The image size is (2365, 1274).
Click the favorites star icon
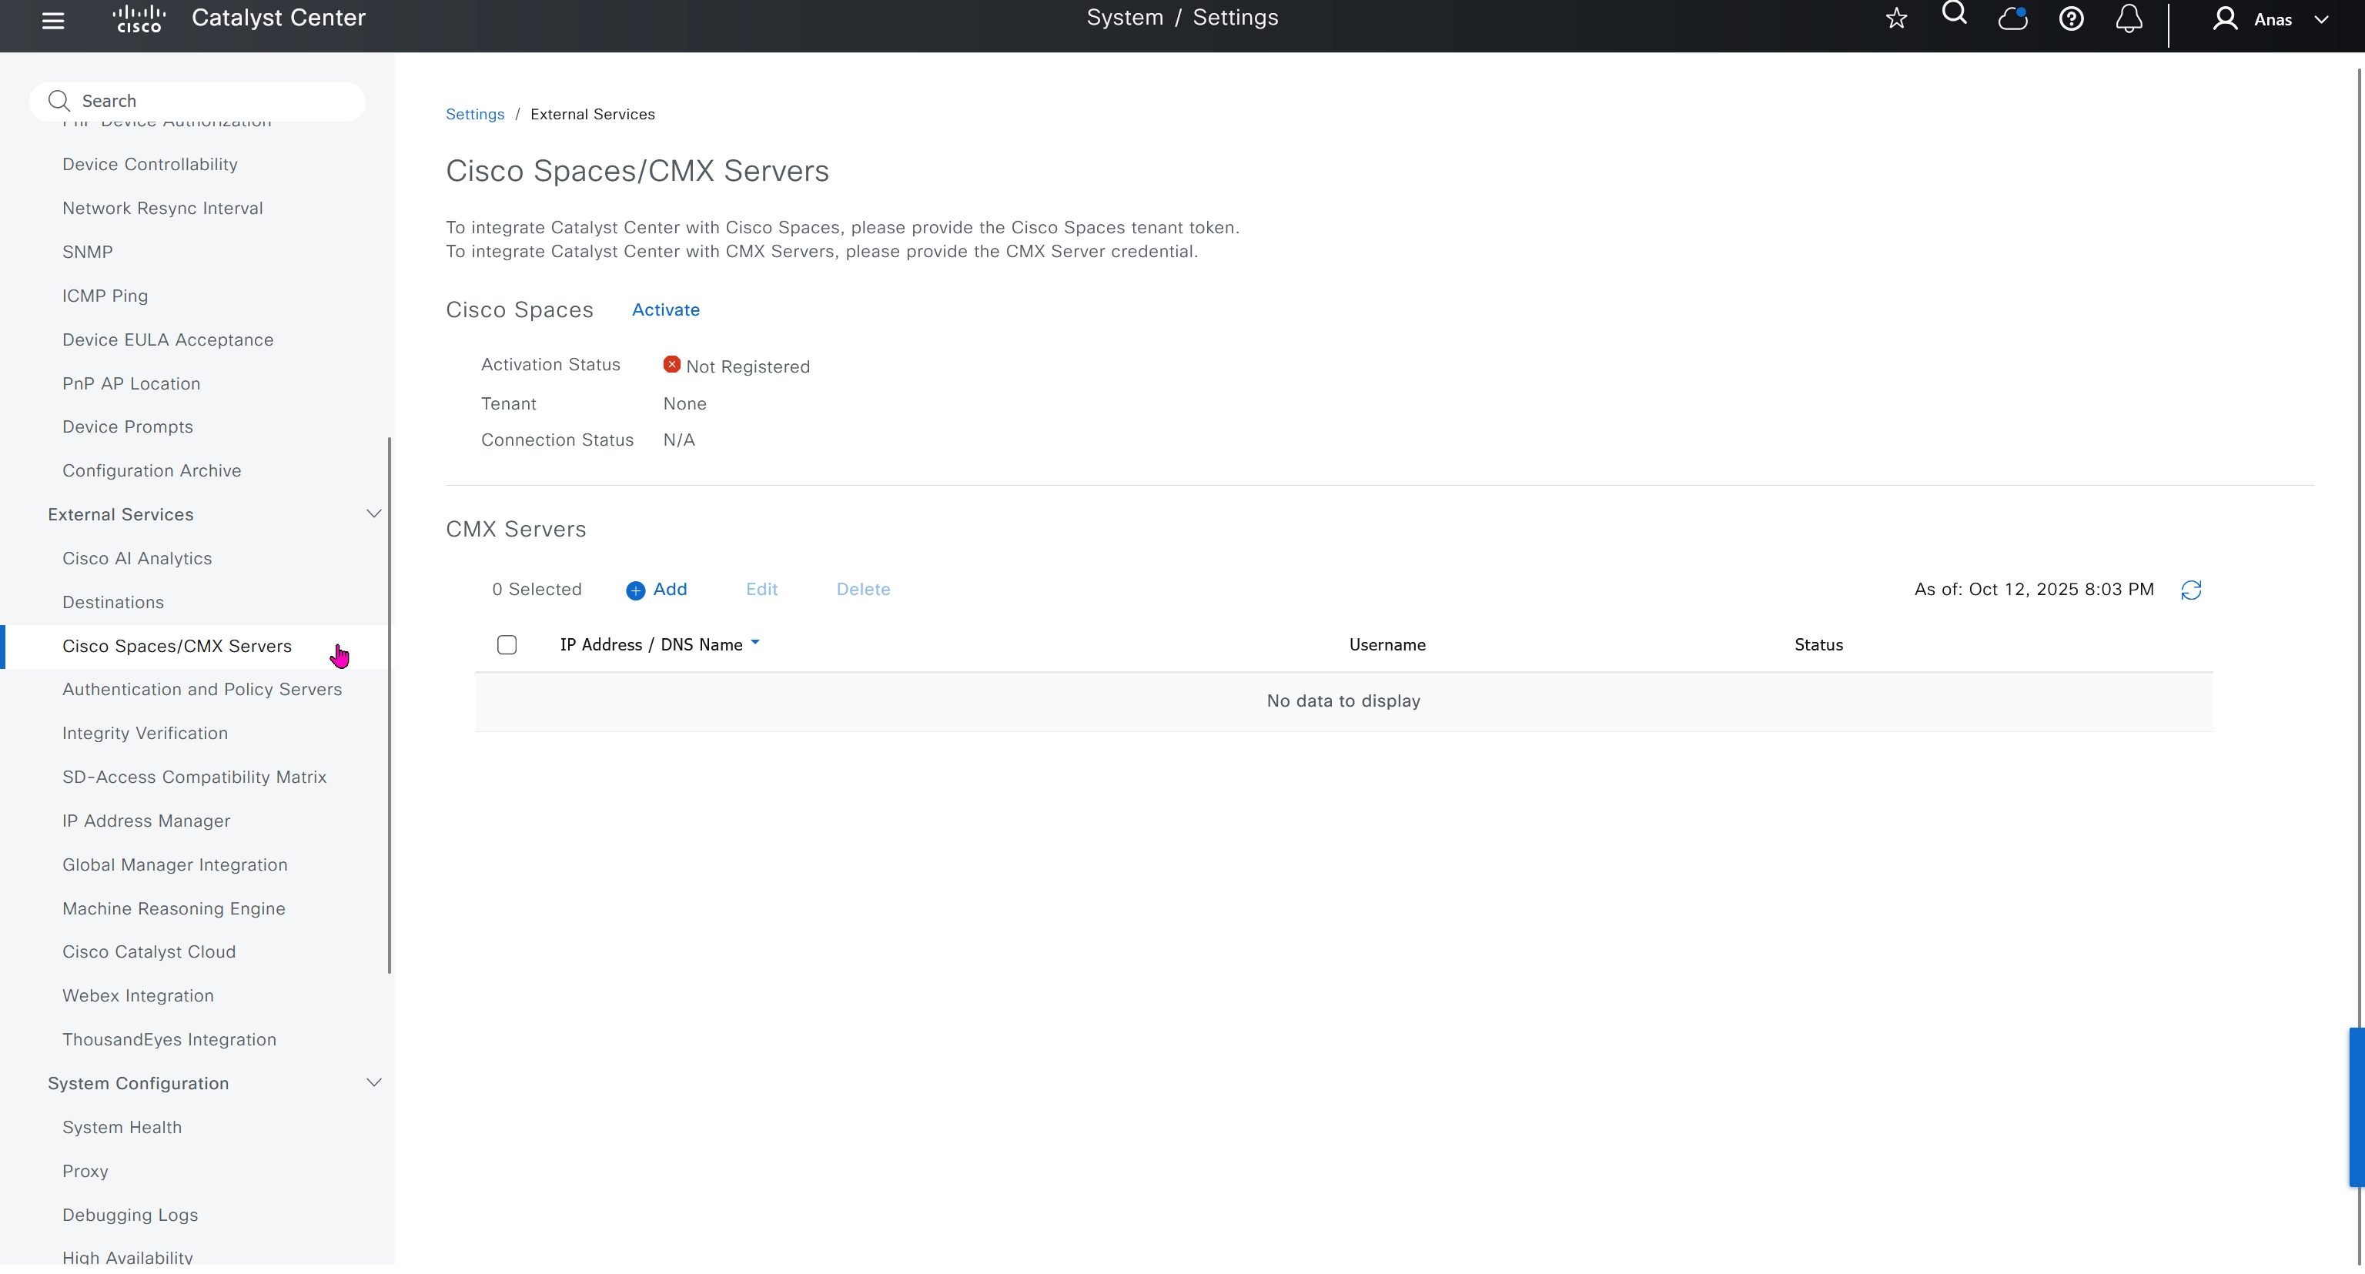point(1896,18)
